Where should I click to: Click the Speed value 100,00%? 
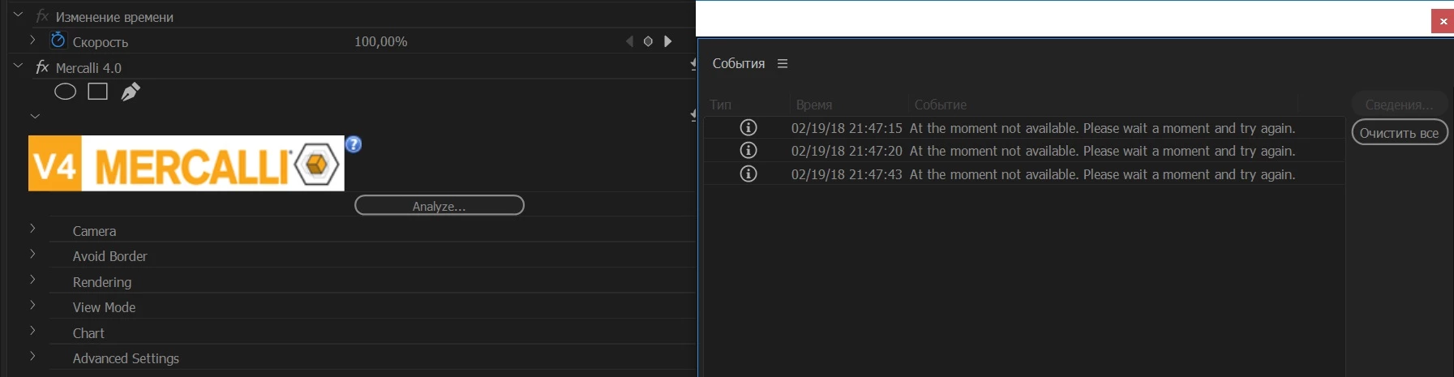tap(380, 41)
